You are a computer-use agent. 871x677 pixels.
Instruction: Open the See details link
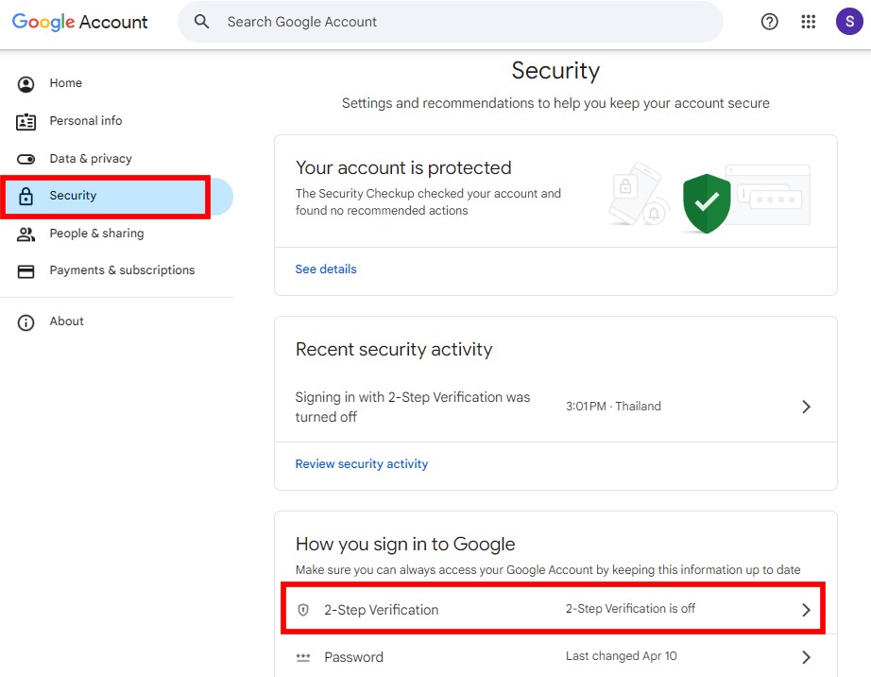pos(326,269)
